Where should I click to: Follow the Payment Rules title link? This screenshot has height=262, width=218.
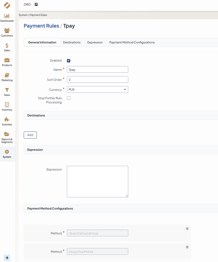click(41, 26)
